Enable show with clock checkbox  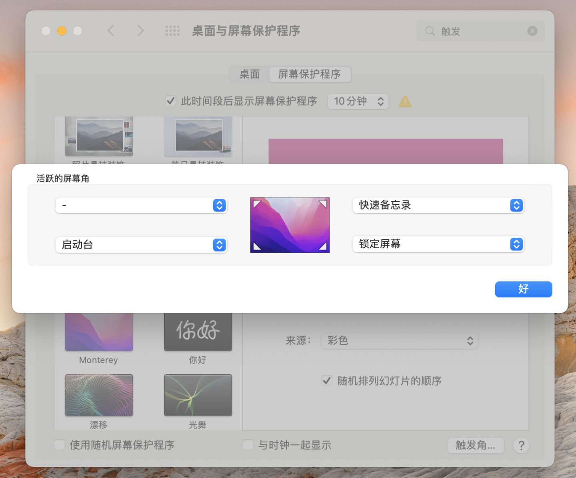(248, 445)
